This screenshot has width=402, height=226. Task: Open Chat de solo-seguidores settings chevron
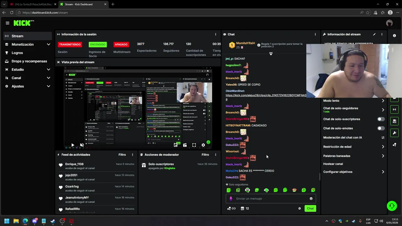tap(383, 110)
